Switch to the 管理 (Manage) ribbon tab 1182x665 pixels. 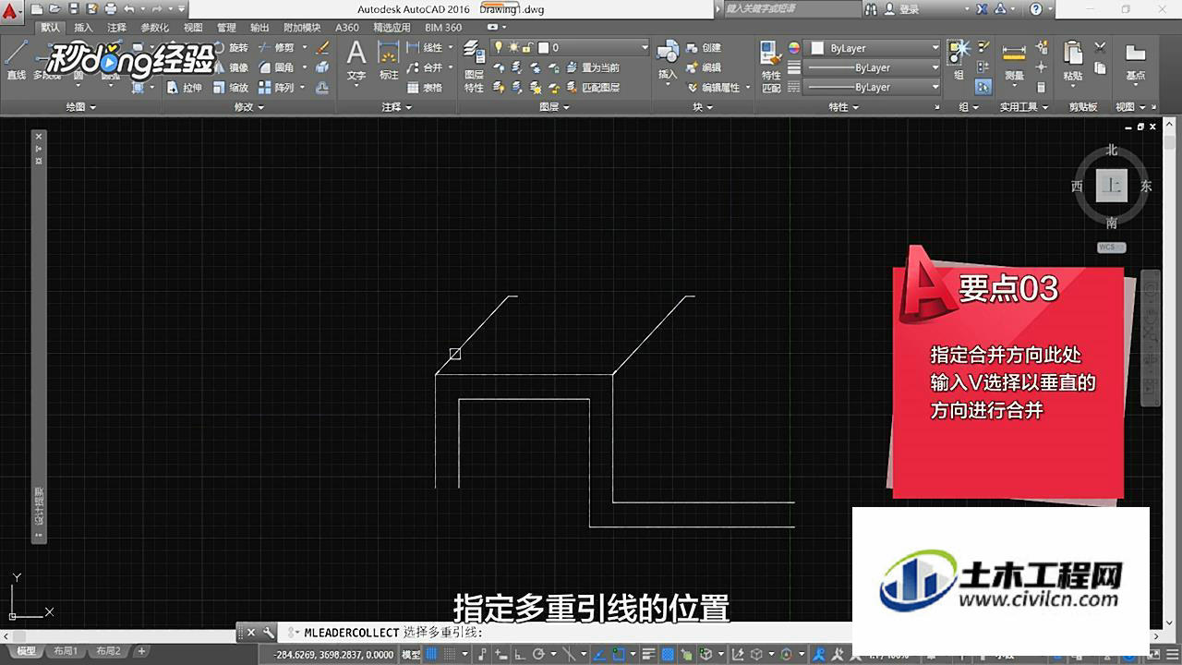226,28
